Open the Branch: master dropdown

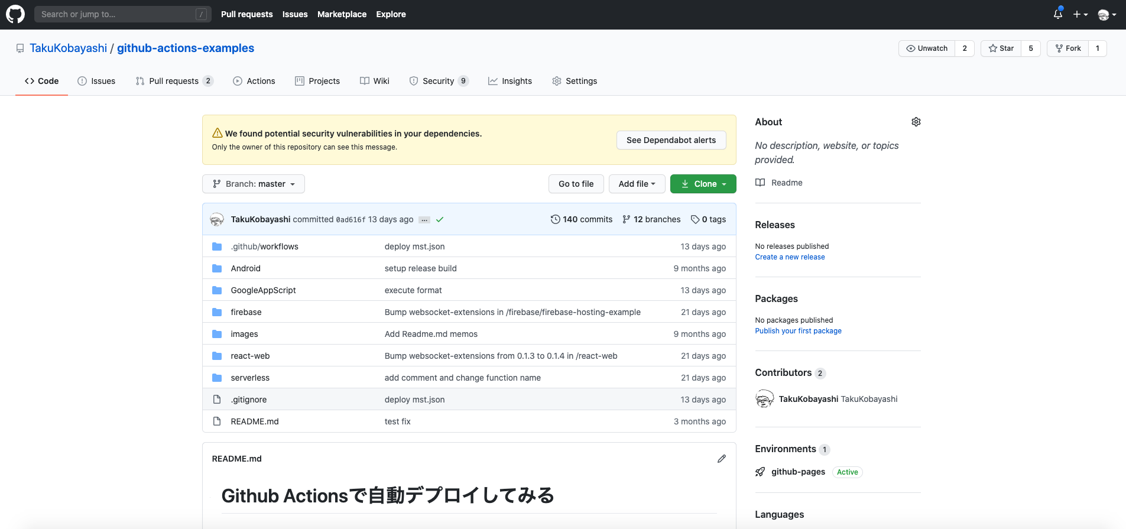[x=254, y=184]
